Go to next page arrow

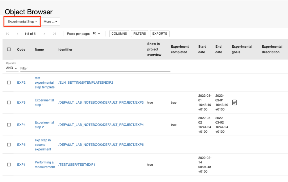point(44,34)
